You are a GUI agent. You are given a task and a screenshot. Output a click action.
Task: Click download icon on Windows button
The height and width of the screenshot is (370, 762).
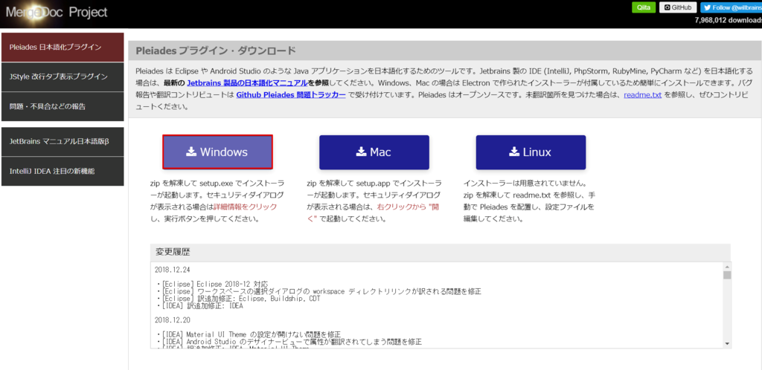[191, 152]
